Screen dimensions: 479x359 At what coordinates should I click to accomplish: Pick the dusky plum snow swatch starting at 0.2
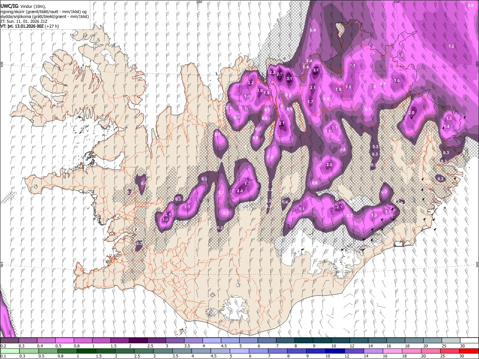pyautogui.click(x=9, y=341)
